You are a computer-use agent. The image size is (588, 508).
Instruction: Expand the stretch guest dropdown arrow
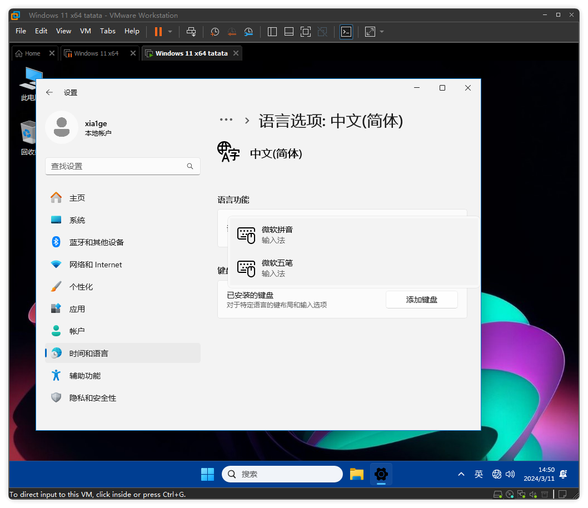[x=382, y=32]
